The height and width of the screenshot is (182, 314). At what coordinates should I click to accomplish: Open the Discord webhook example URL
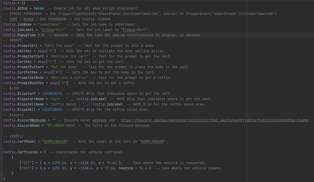pyautogui.click(x=215, y=120)
